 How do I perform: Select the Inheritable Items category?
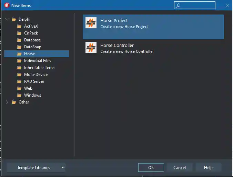click(x=39, y=68)
